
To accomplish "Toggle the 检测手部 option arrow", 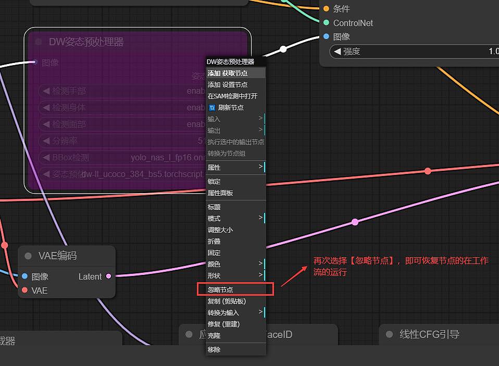I will point(46,91).
